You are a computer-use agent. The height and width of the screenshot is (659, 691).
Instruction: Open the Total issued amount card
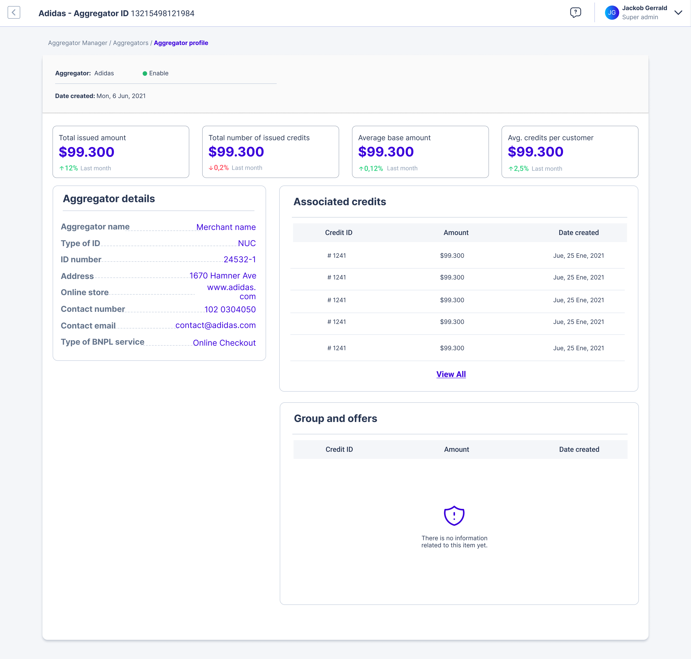[x=121, y=152]
